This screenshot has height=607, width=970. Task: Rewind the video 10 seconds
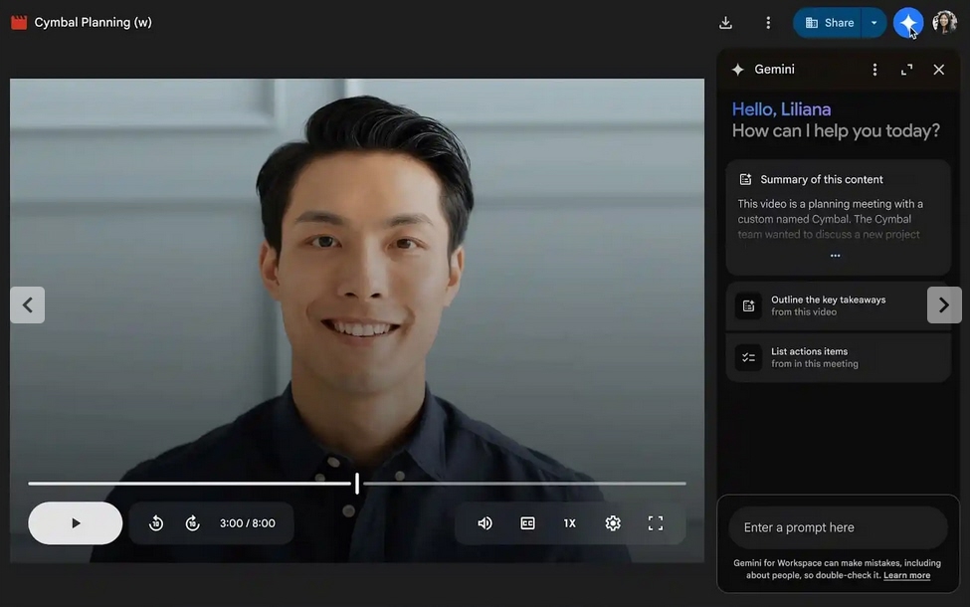156,523
